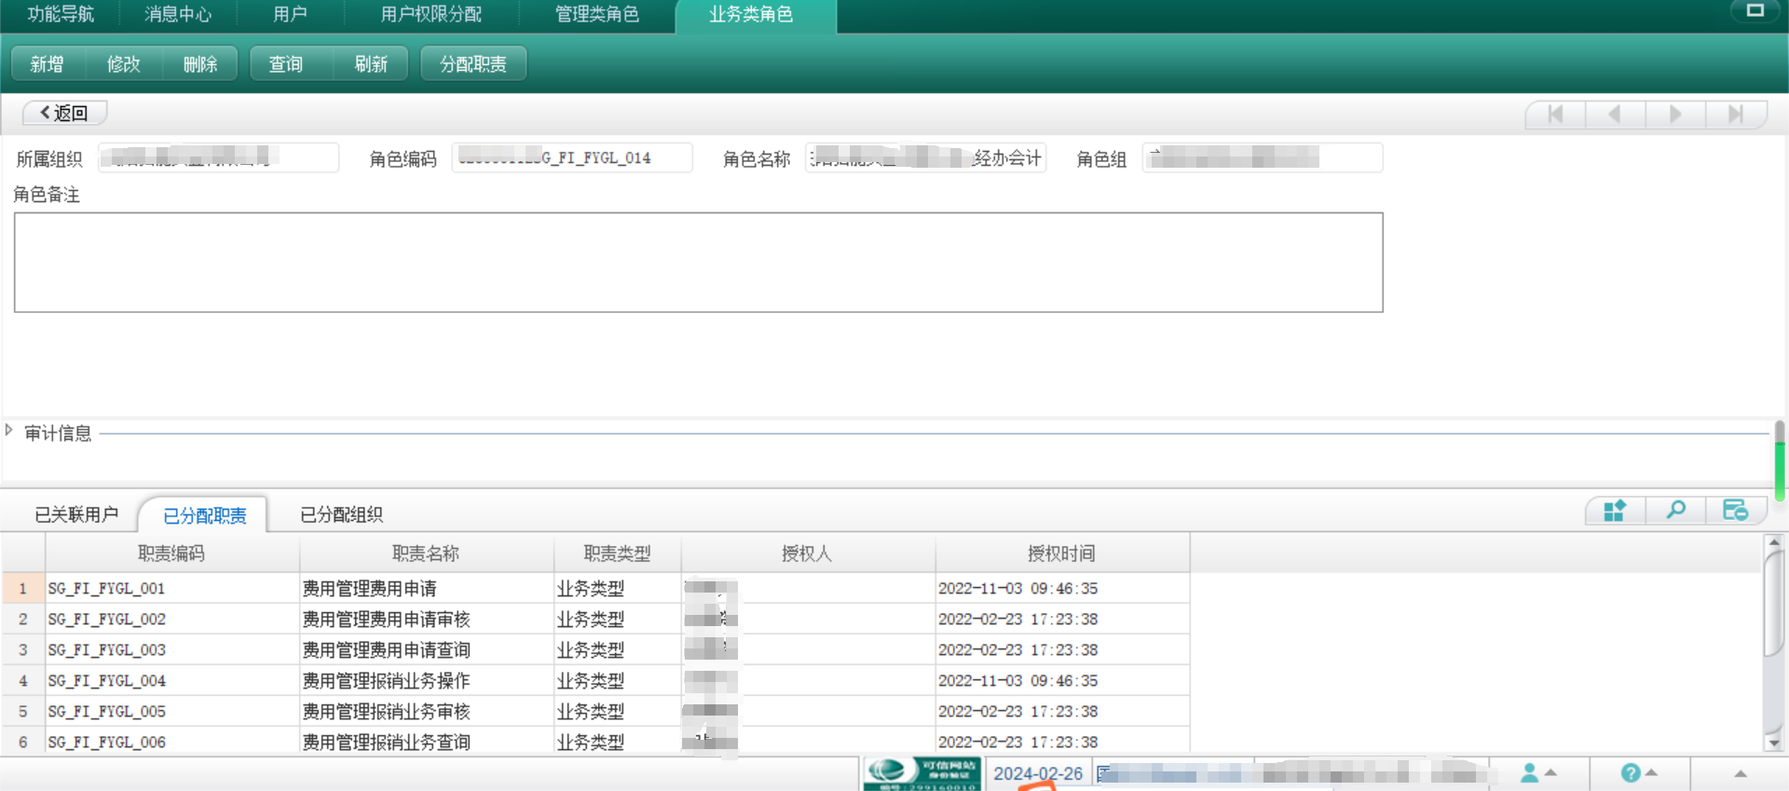Image resolution: width=1789 pixels, height=791 pixels.
Task: Click the 返回 back button
Action: (x=64, y=113)
